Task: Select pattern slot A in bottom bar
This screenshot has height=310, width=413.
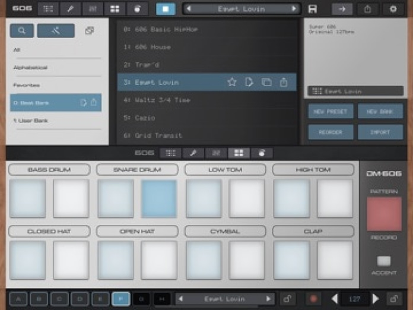Action: [18, 299]
